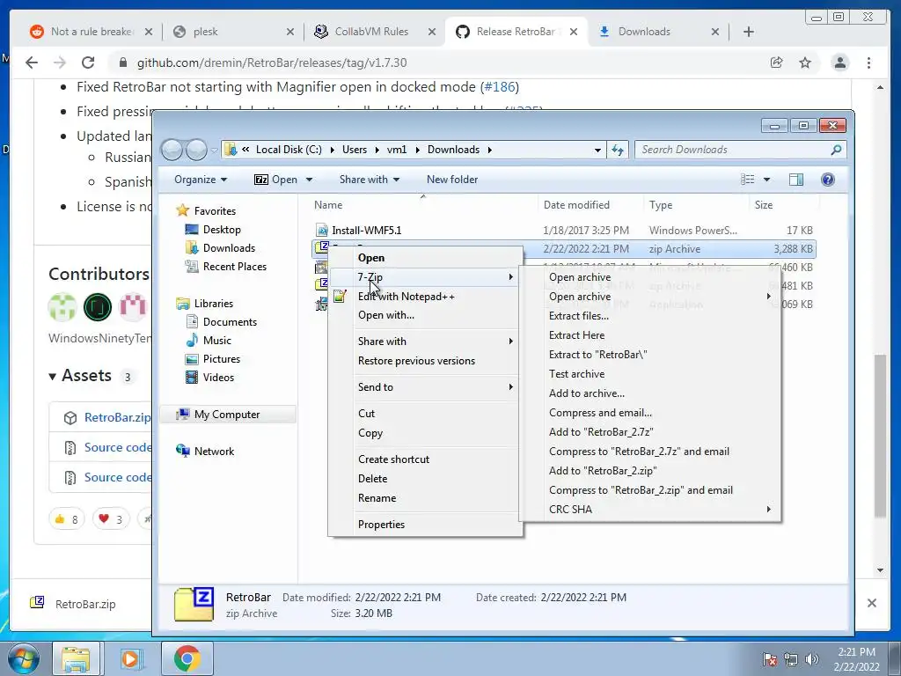Viewport: 901px width, 676px height.
Task: Open the Organize dropdown menu
Action: click(x=201, y=180)
